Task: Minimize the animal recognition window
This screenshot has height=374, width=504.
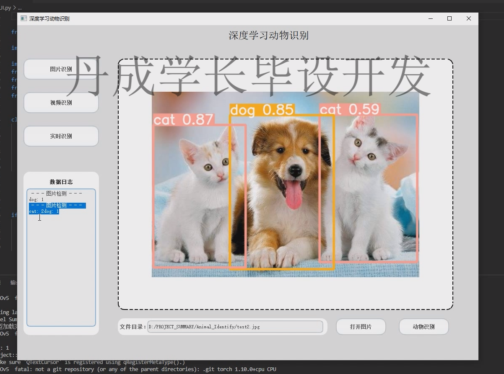Action: [x=430, y=18]
